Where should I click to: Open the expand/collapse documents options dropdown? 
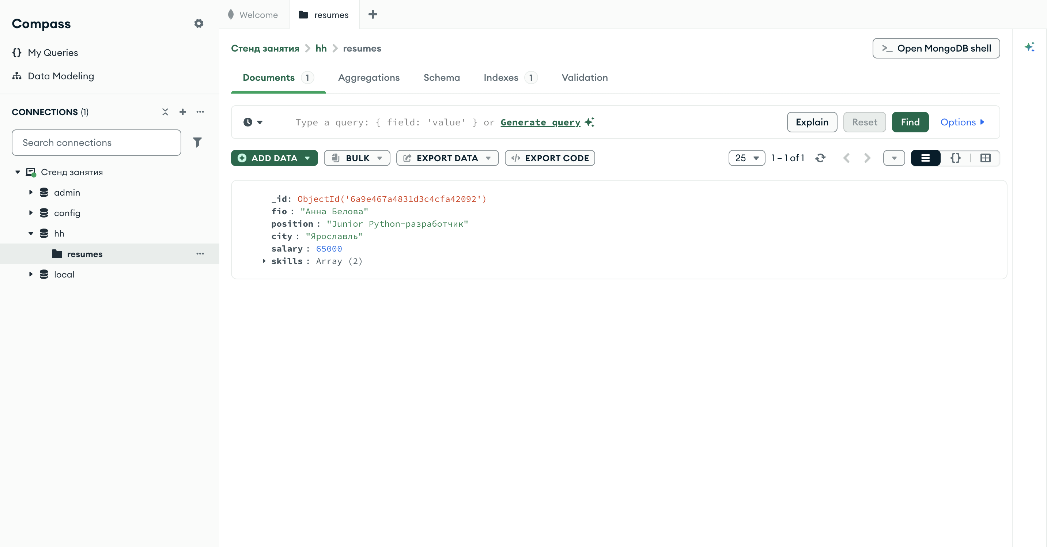[894, 158]
